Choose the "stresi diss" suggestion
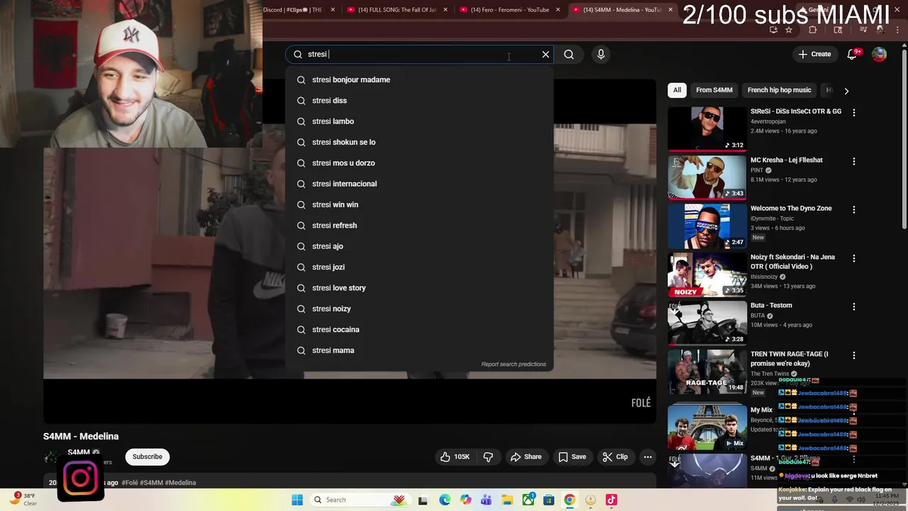This screenshot has height=511, width=908. tap(419, 101)
